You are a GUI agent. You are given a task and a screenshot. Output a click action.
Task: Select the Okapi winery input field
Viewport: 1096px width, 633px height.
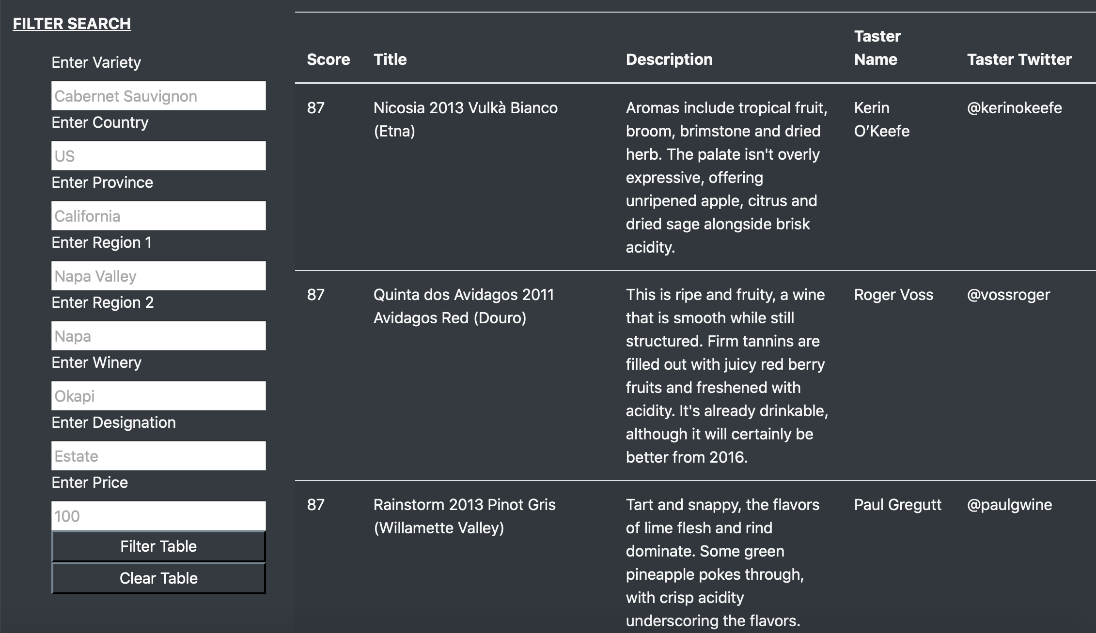(158, 395)
